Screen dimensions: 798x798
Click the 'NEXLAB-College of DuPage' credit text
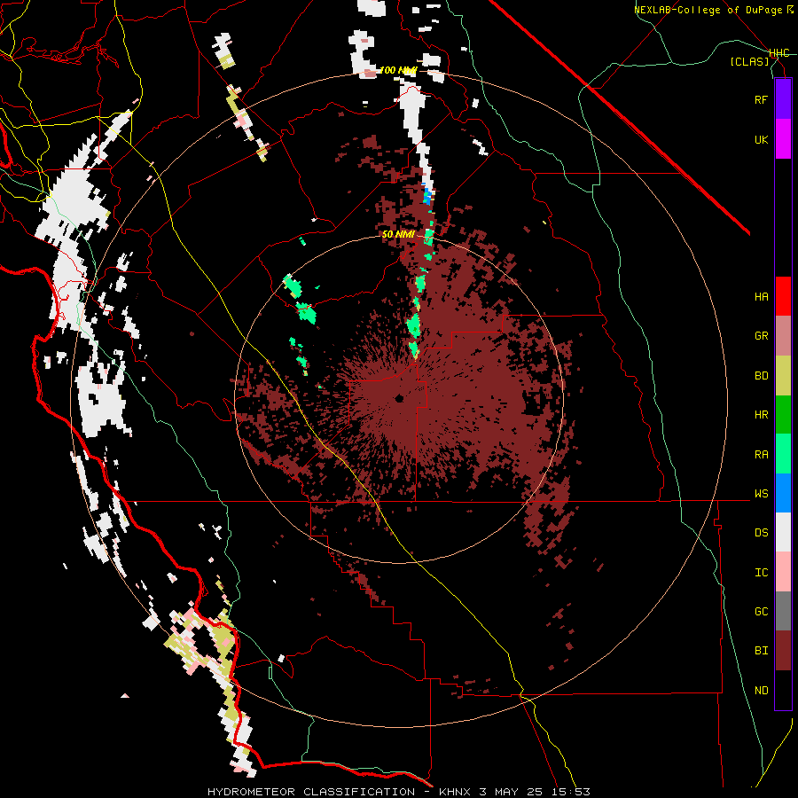click(709, 10)
